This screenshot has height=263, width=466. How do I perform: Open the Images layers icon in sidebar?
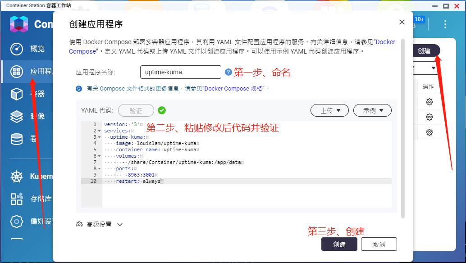[17, 116]
